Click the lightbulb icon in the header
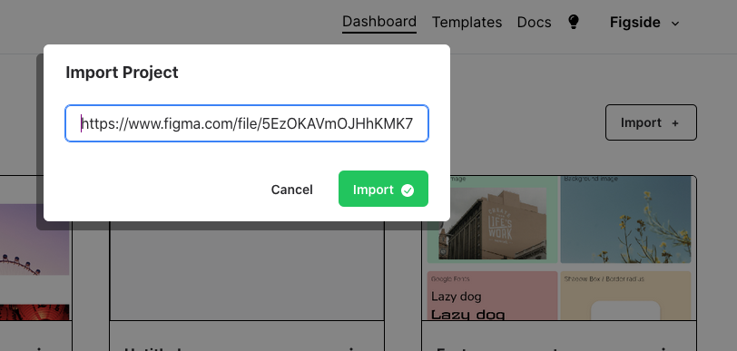The height and width of the screenshot is (351, 737). [574, 22]
